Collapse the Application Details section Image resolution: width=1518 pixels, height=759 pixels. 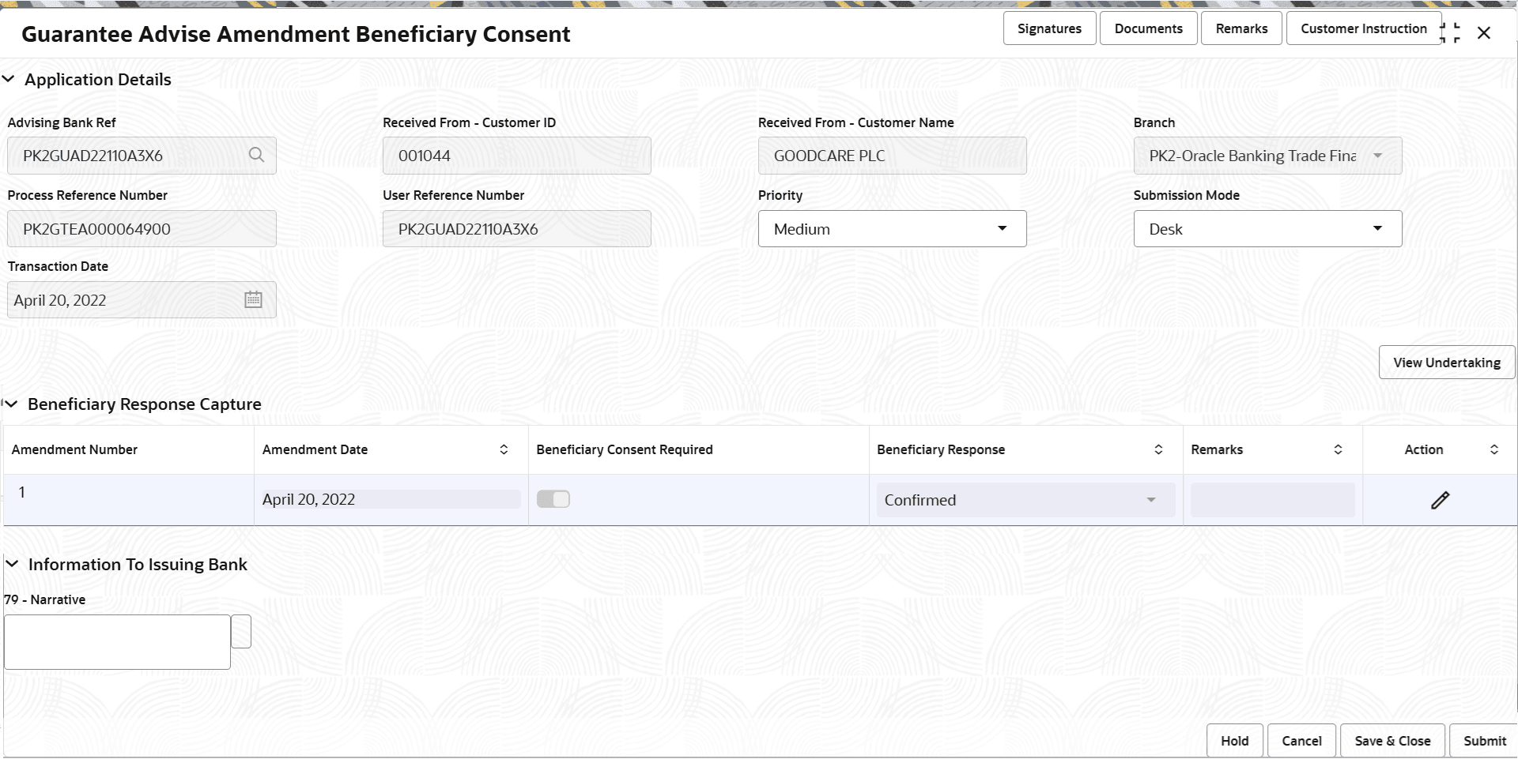[x=9, y=79]
